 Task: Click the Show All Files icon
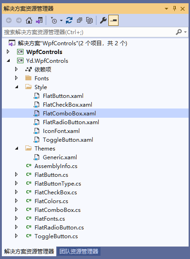89,20
